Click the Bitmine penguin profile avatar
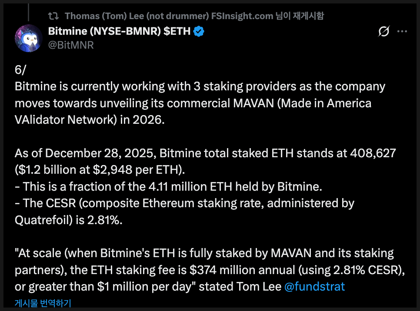420x311 pixels. [29, 38]
